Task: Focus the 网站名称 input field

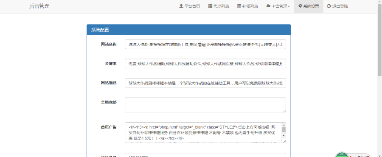Action: [205, 44]
